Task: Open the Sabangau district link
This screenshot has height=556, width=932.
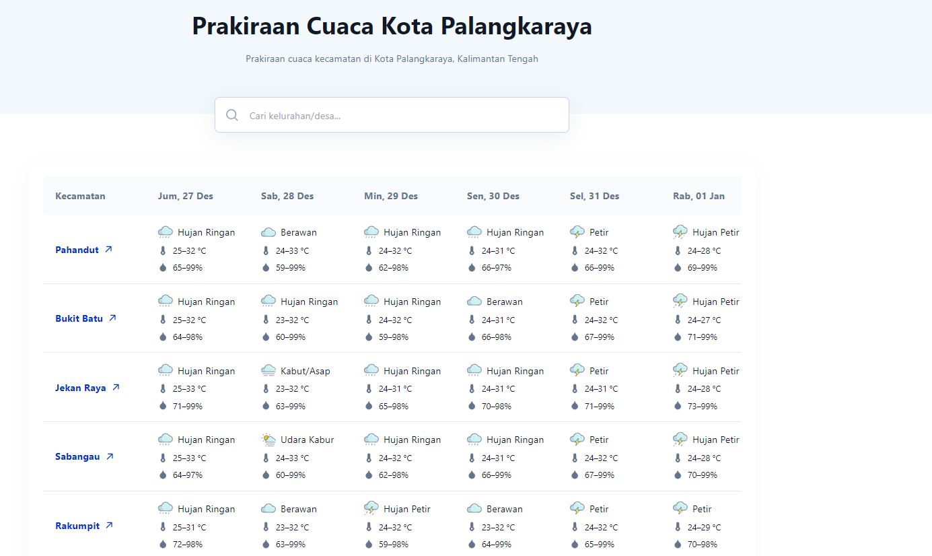Action: coord(85,456)
